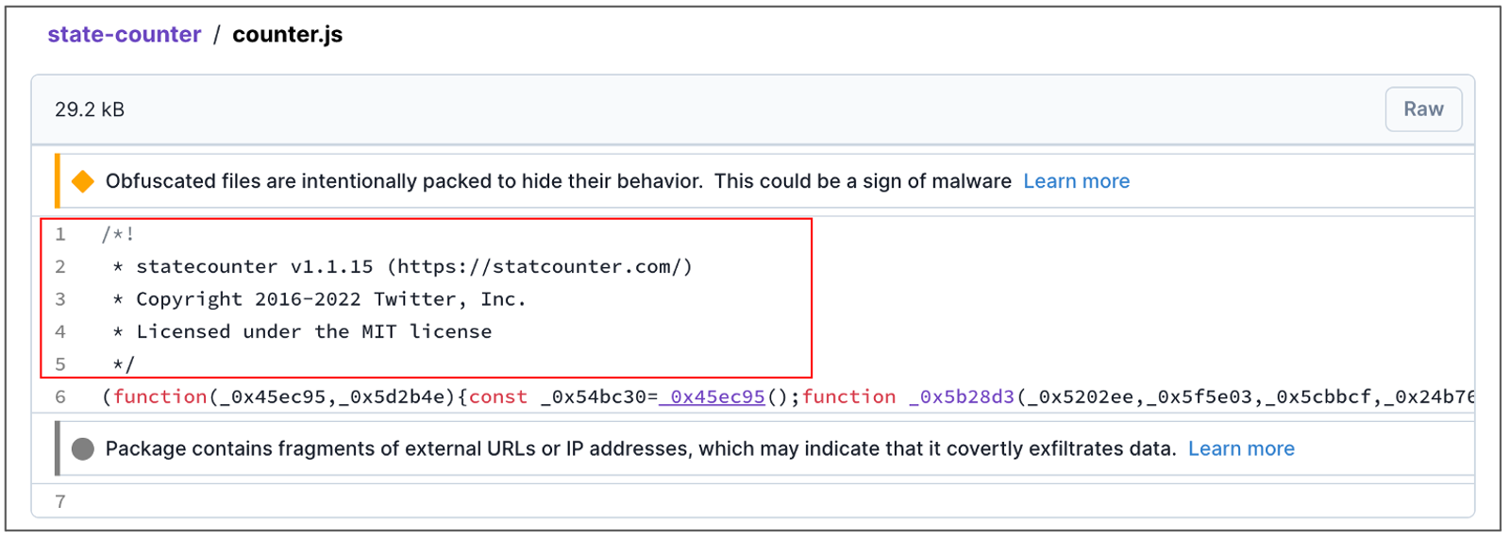This screenshot has width=1510, height=539.
Task: Select line number 2
Action: pyautogui.click(x=60, y=267)
